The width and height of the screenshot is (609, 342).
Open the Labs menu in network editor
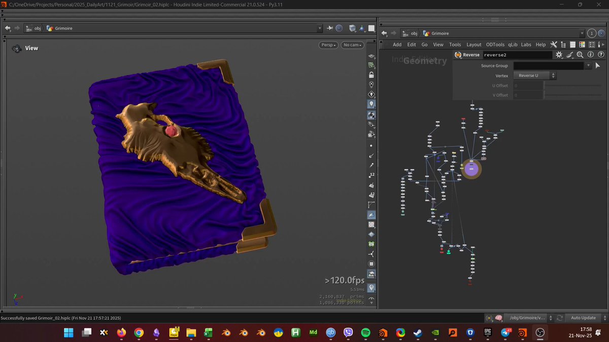coord(526,45)
